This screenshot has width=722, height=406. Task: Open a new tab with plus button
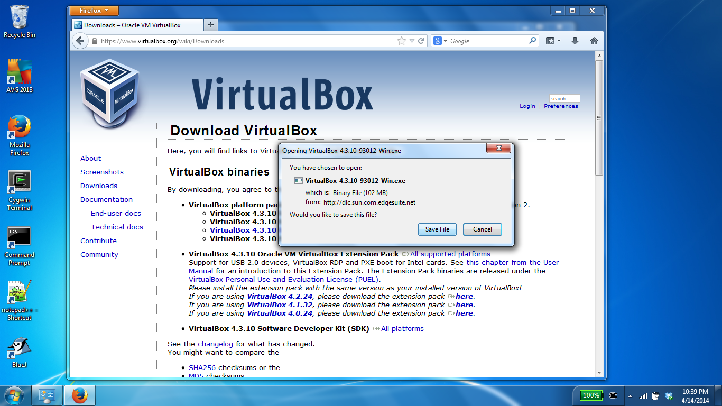coord(210,25)
